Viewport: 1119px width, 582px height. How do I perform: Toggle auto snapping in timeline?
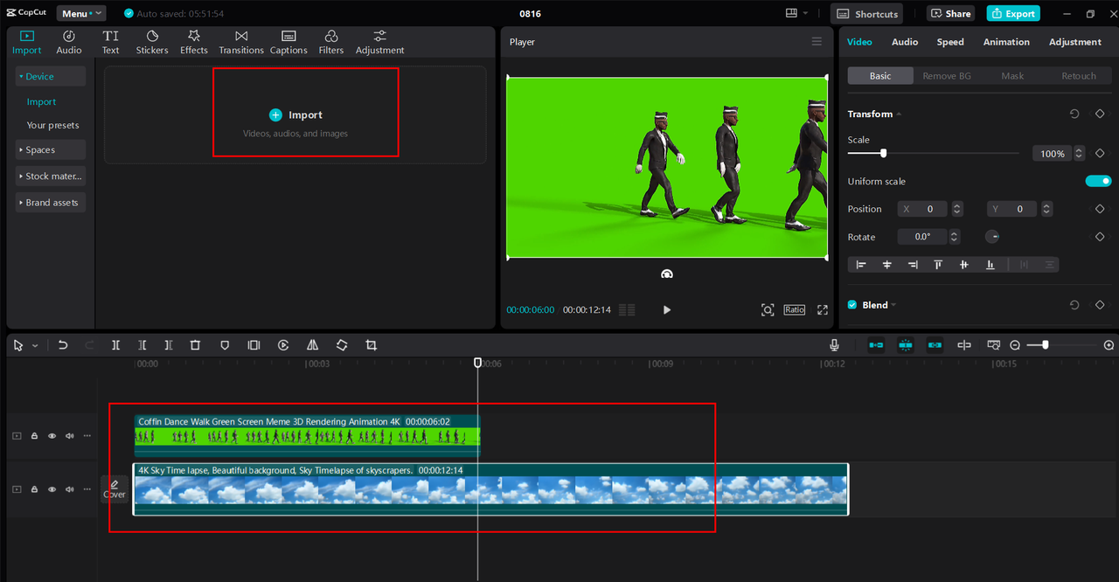pyautogui.click(x=906, y=345)
